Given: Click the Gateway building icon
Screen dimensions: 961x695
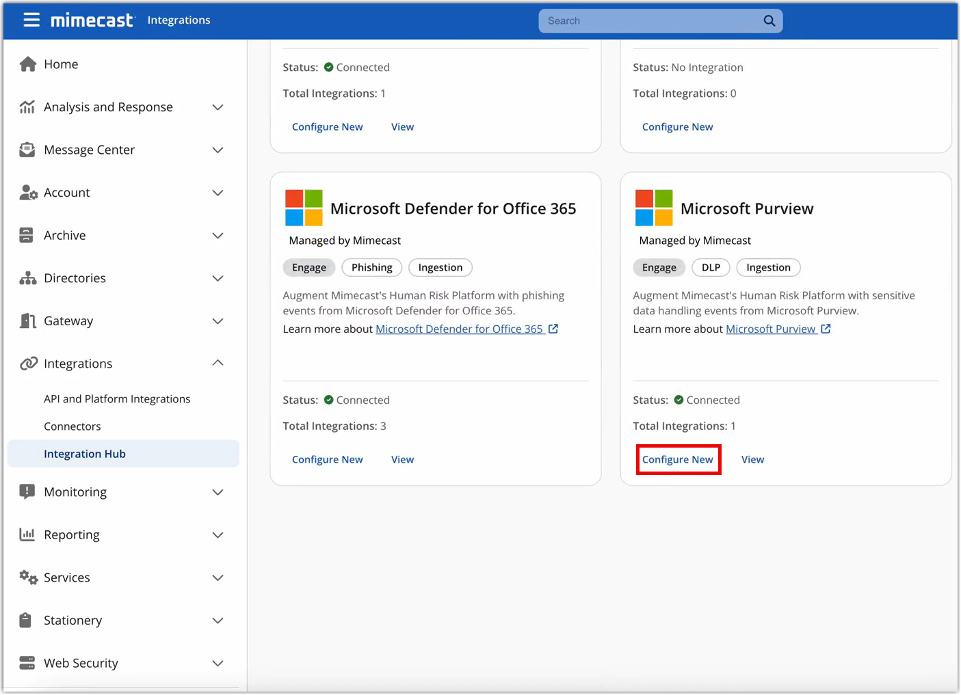Looking at the screenshot, I should click(27, 321).
